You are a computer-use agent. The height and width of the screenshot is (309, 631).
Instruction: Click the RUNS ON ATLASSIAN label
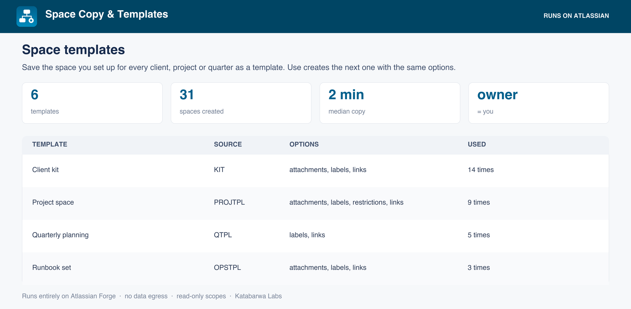tap(576, 16)
